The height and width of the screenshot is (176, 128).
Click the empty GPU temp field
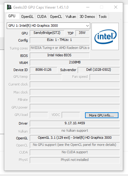[46, 77]
